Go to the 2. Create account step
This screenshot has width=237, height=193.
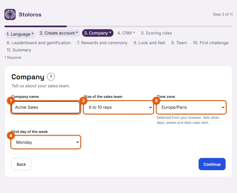59,33
